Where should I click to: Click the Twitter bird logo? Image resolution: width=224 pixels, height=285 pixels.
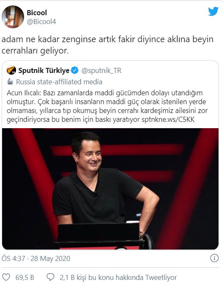pyautogui.click(x=213, y=11)
